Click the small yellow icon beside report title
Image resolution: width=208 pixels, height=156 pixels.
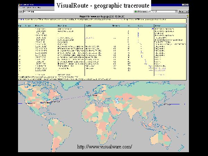188,16
